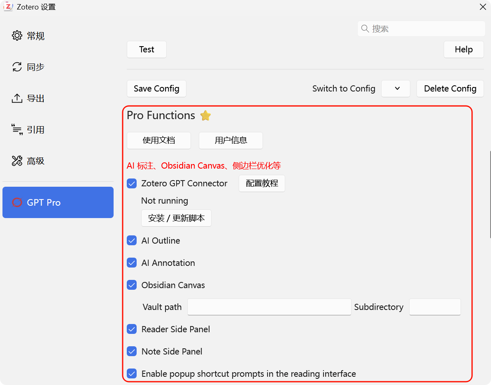This screenshot has width=491, height=385.
Task: Uncheck Zotero GPT Connector checkbox
Action: click(132, 183)
